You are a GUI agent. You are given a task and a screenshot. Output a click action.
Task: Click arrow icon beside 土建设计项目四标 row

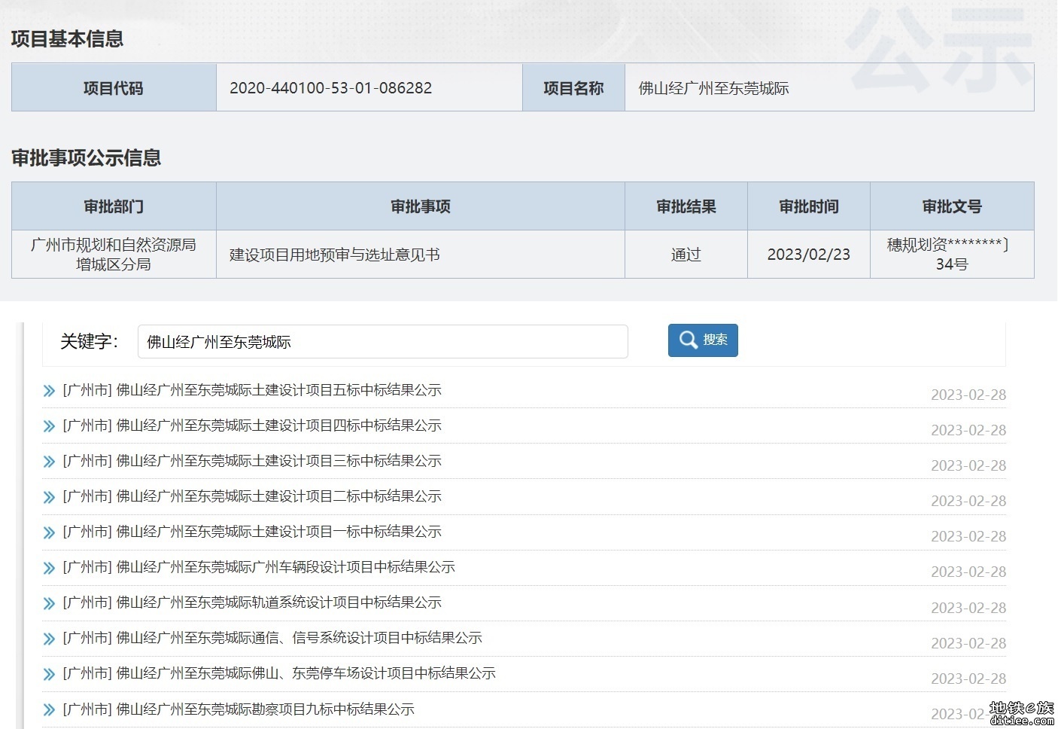50,426
